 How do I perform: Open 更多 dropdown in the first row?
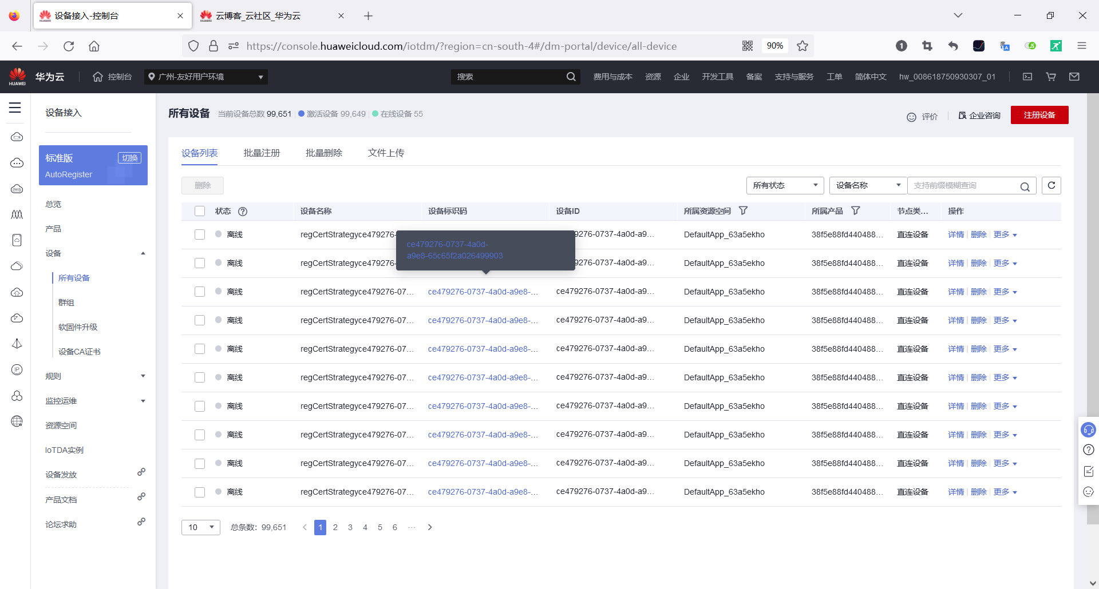tap(1005, 234)
